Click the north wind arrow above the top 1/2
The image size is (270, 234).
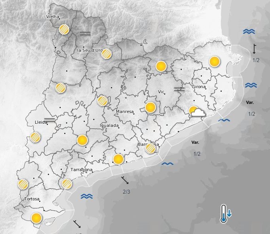[254, 49]
